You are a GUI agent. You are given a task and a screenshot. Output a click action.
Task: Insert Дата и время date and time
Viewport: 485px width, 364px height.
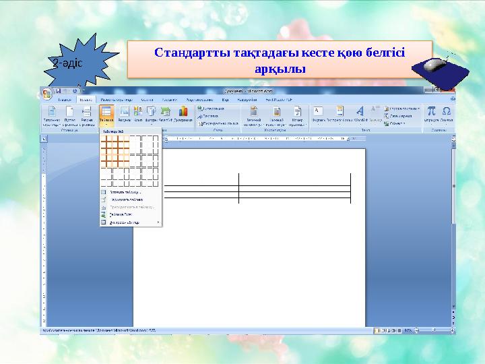(x=398, y=116)
